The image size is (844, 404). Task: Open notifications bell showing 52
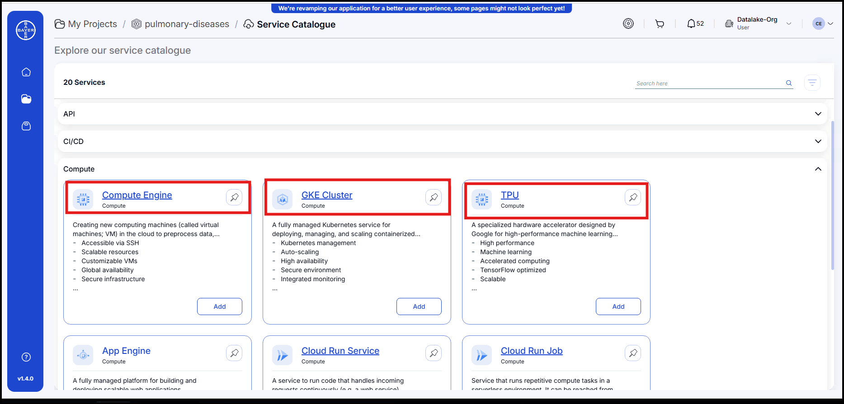[695, 23]
